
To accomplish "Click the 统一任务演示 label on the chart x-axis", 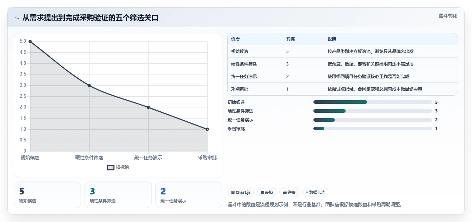I will point(148,158).
